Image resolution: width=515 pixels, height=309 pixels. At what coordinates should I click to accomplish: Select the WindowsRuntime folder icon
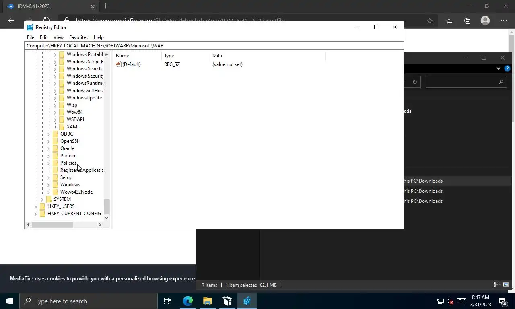coord(62,83)
